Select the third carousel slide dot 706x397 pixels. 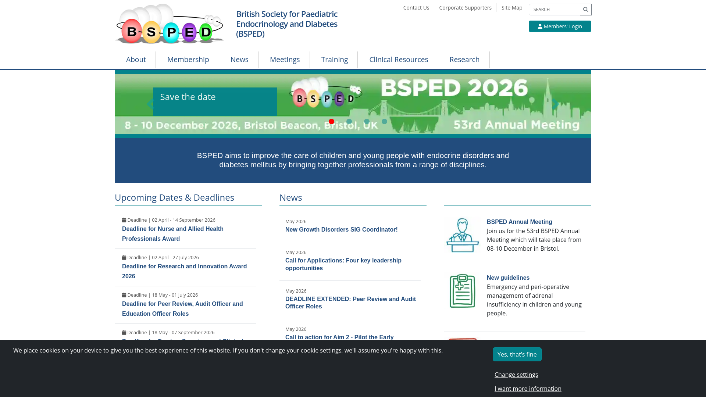click(x=367, y=121)
